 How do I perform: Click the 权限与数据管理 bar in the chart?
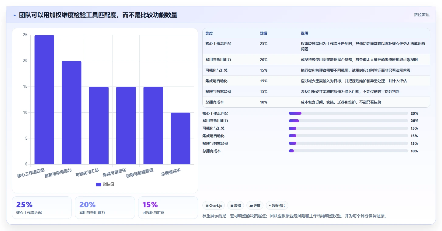point(153,125)
